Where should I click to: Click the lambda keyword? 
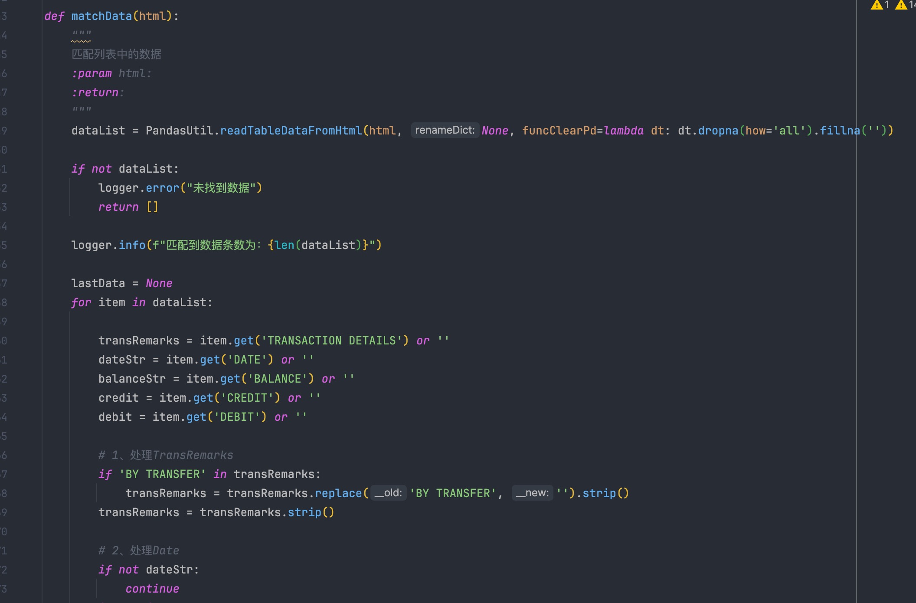click(624, 131)
